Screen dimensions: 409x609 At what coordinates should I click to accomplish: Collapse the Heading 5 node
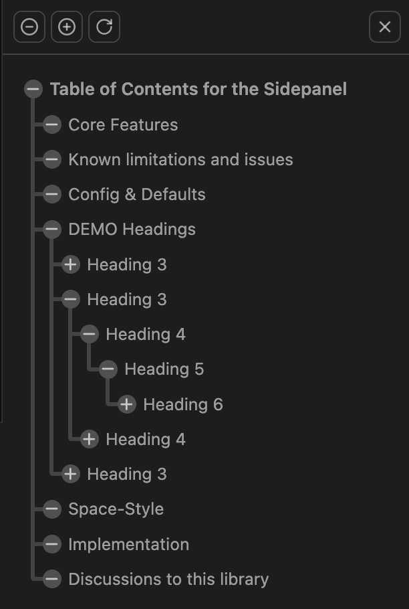(x=108, y=369)
